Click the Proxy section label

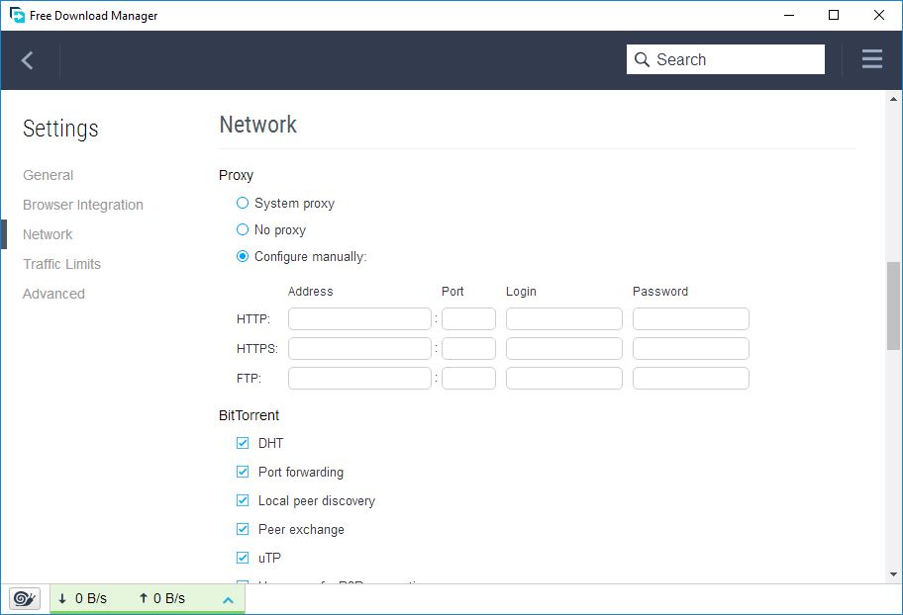pyautogui.click(x=236, y=175)
